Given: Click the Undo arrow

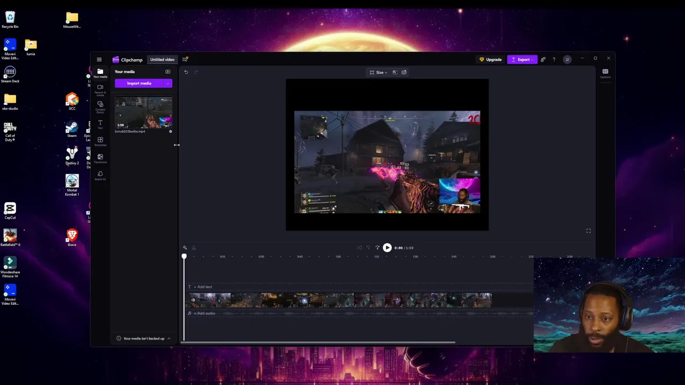Looking at the screenshot, I should 186,72.
